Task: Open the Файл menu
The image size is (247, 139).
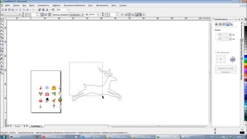Action: 7,5
